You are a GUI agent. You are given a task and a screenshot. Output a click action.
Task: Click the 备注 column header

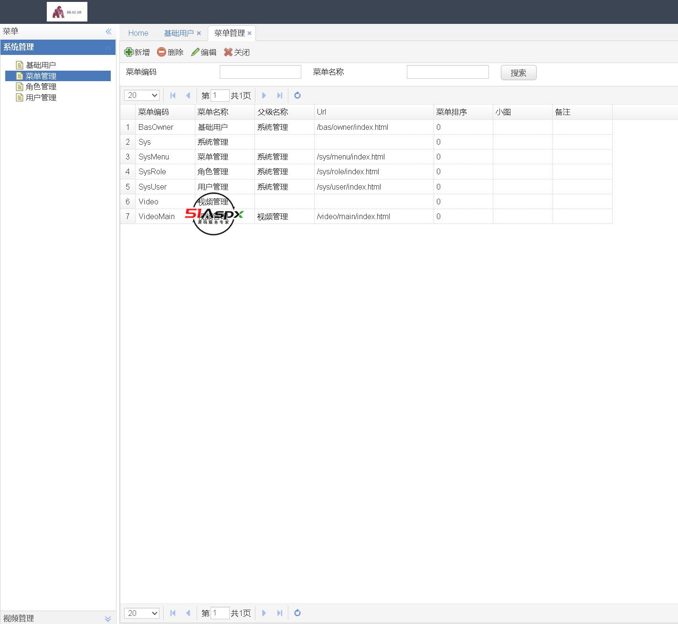[x=583, y=112]
